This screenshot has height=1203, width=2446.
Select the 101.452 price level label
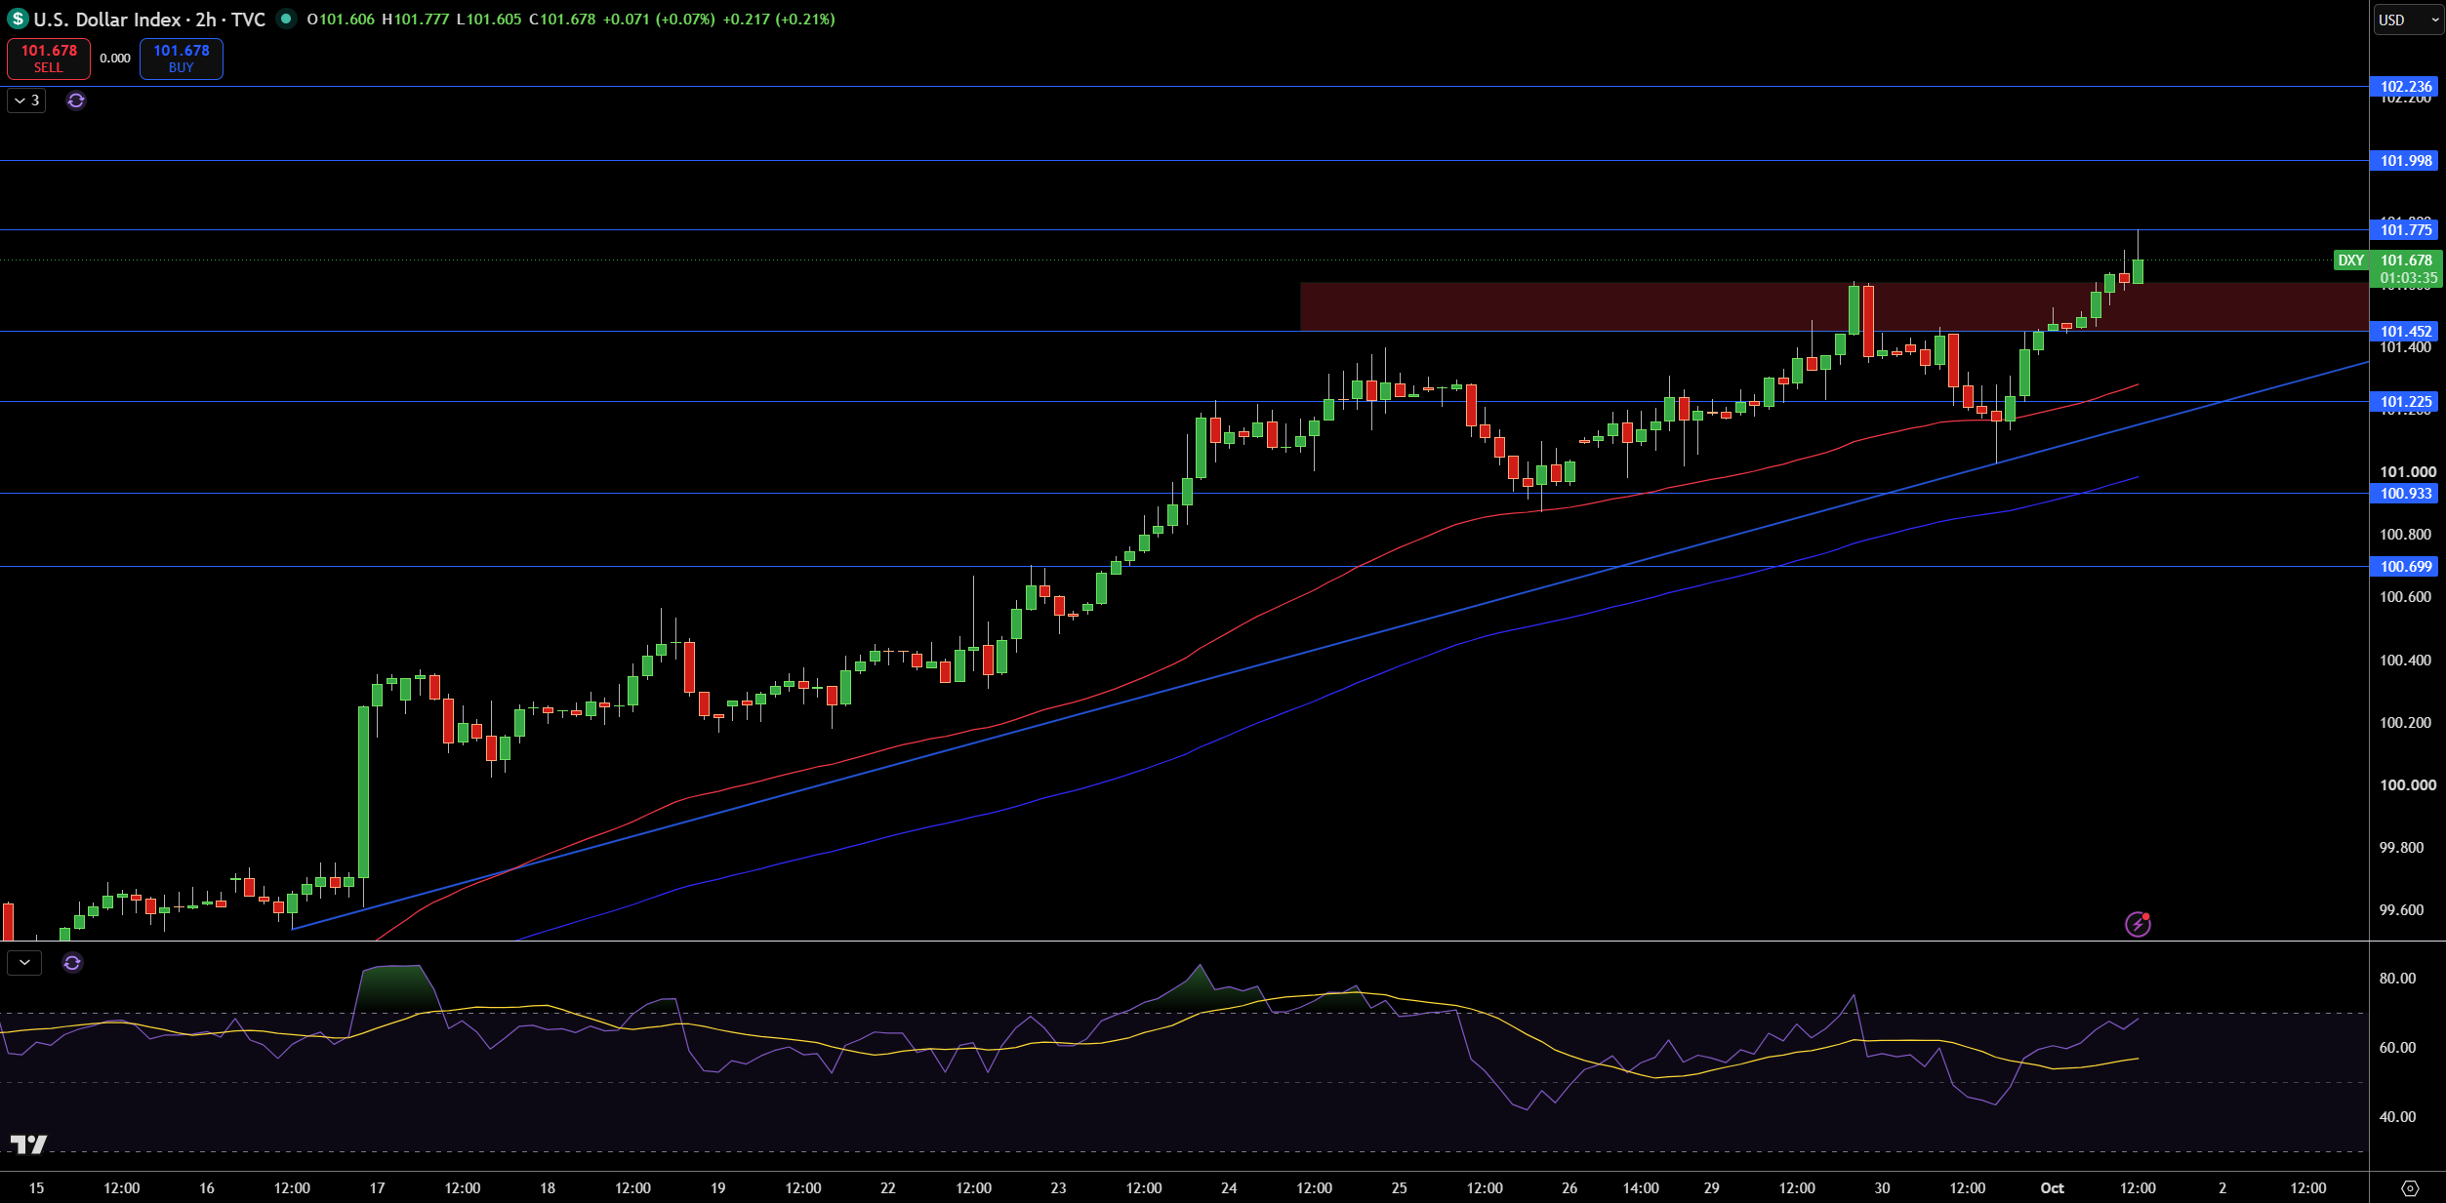coord(2405,332)
